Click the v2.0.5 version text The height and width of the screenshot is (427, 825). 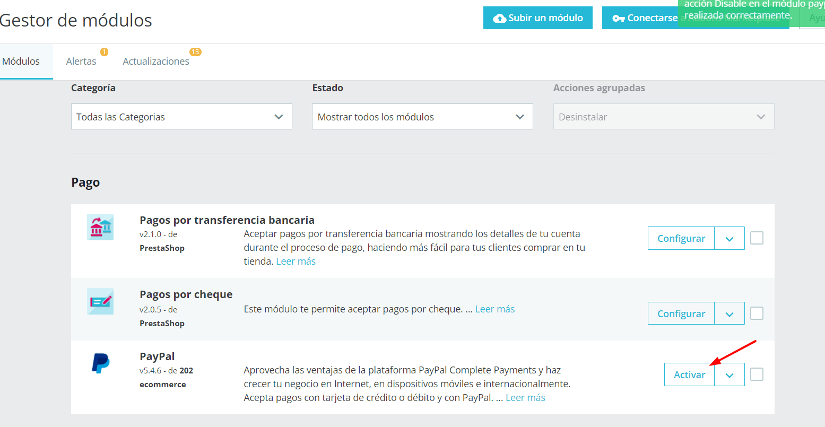[151, 309]
